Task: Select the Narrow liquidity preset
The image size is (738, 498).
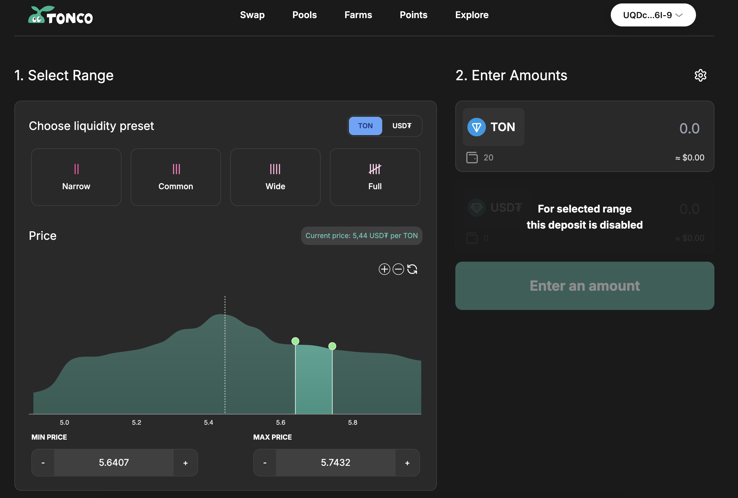Action: point(76,177)
